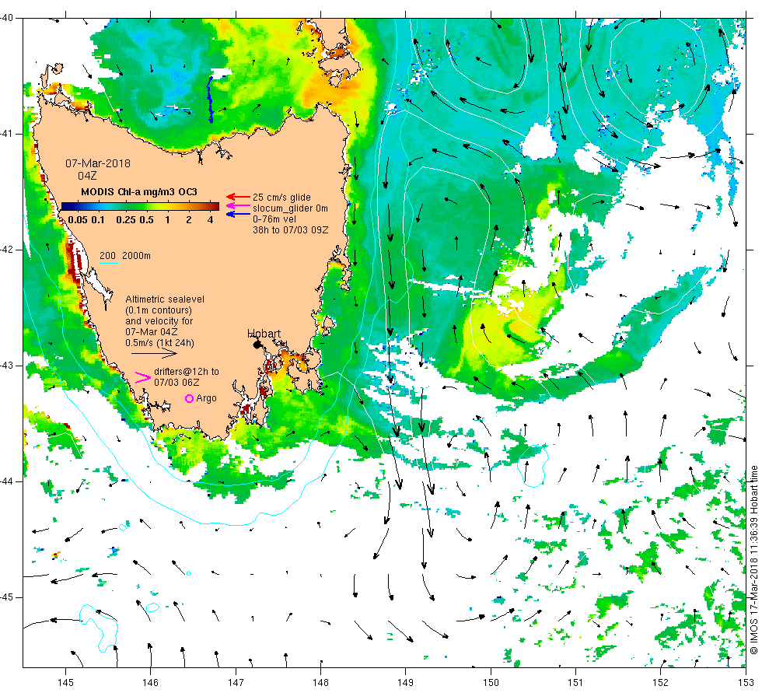
Task: Click the '200' depth contour label
Action: point(108,256)
